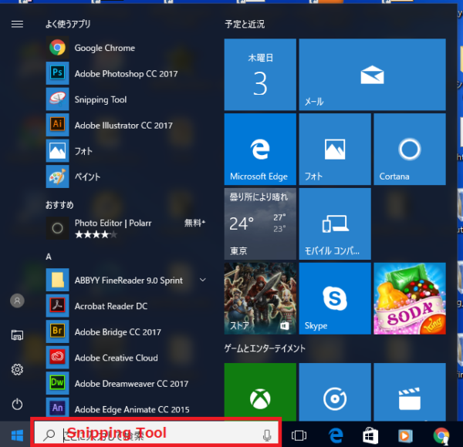
Task: Open the Movies & TV clapperboard tile
Action: (410, 392)
